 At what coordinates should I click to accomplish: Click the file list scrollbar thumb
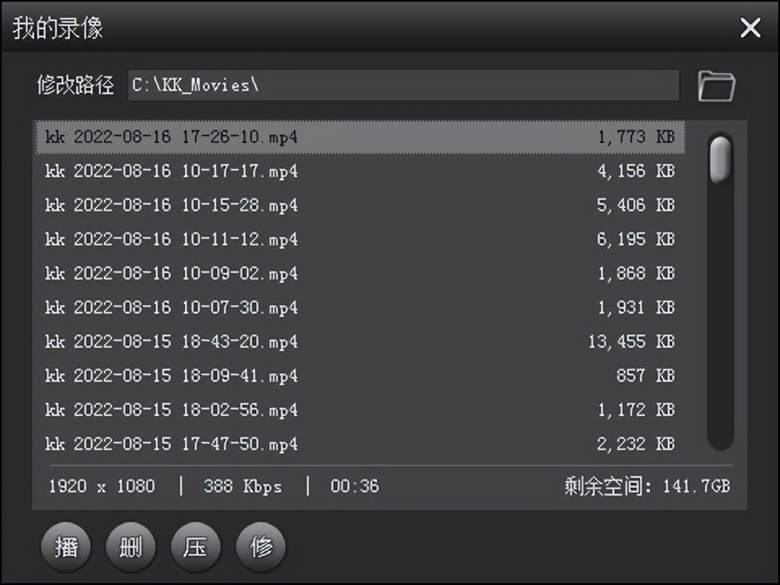720,158
